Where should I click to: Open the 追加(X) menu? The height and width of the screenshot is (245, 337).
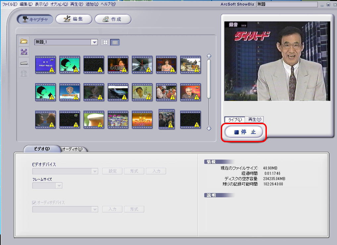click(92, 4)
